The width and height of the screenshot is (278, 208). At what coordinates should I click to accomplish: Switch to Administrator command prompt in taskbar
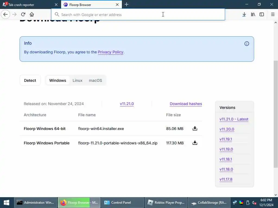[36, 203]
